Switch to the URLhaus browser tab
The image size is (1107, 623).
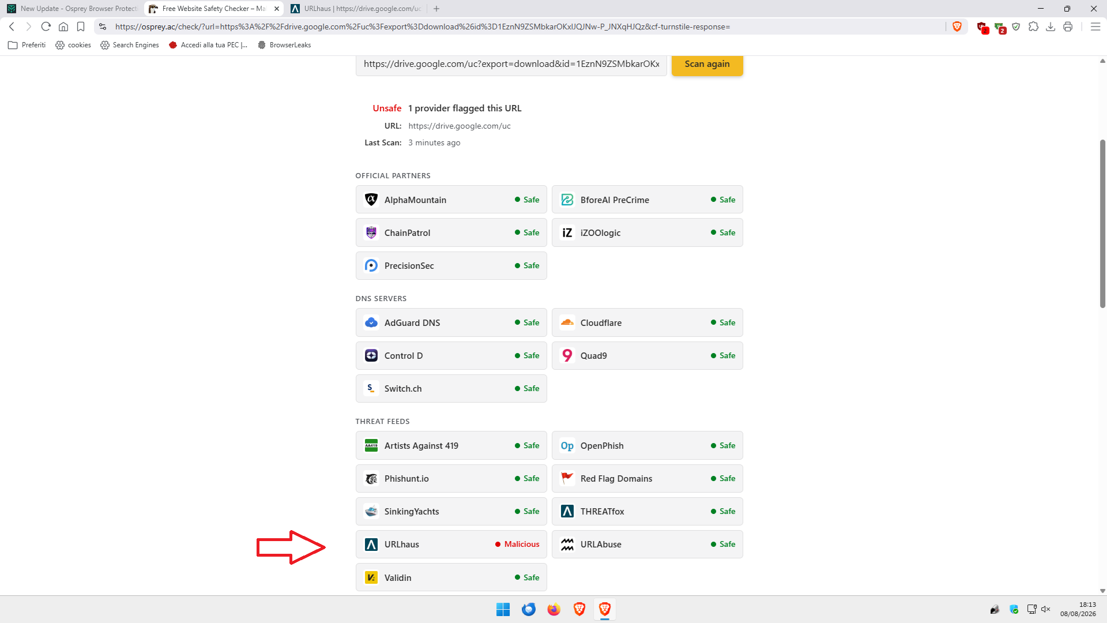(x=356, y=9)
